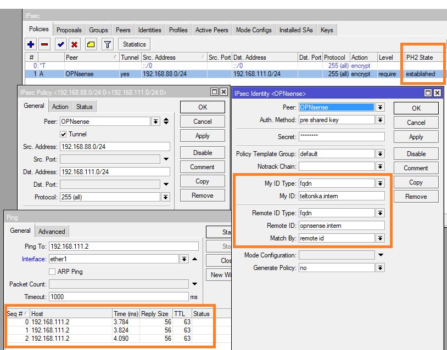Add a new IPsec policy with plus icon
The height and width of the screenshot is (350, 447).
click(31, 44)
